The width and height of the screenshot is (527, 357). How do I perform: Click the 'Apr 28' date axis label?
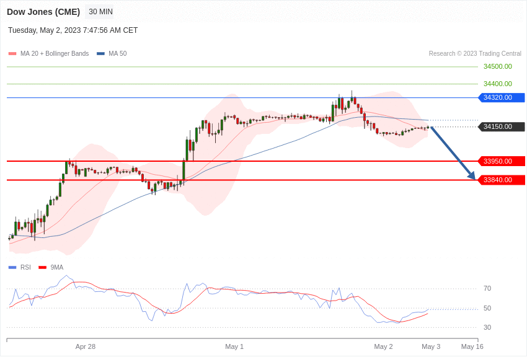[86, 346]
